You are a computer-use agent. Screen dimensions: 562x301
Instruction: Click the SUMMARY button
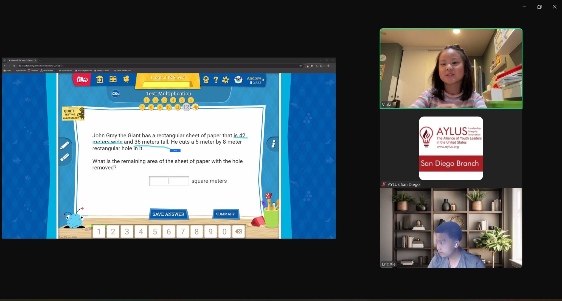225,214
